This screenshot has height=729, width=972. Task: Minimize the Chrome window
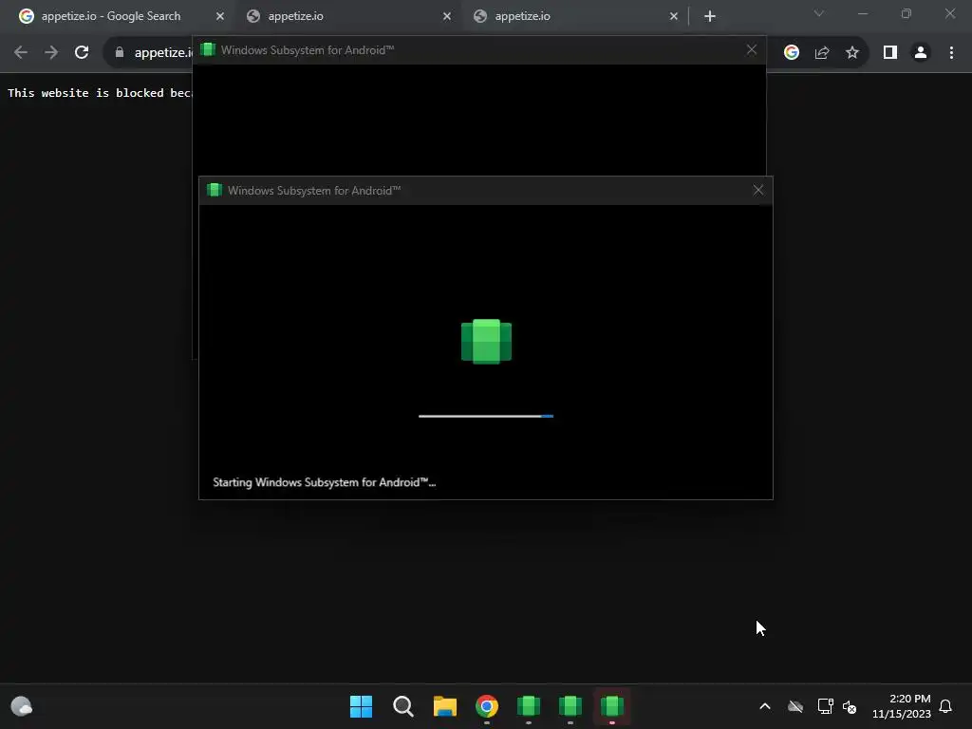point(863,13)
